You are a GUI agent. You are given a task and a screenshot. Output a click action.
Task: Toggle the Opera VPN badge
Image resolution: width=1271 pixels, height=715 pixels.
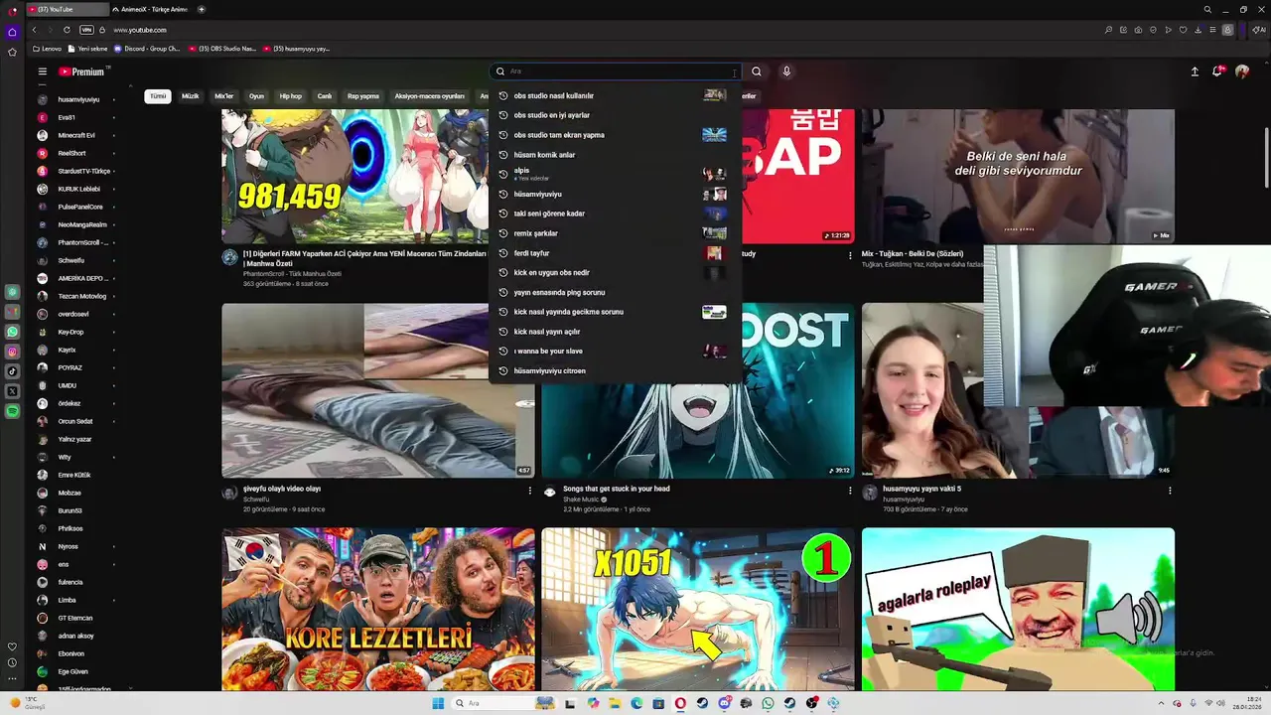[87, 30]
